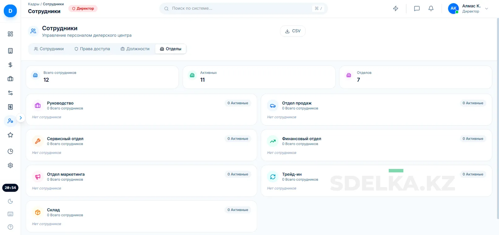Open the Алмас К. user dropdown

tap(469, 8)
